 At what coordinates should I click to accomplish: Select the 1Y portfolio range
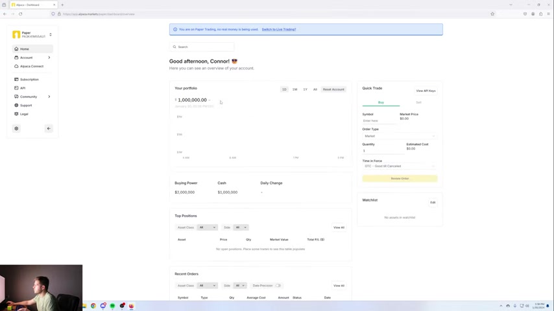tap(306, 89)
